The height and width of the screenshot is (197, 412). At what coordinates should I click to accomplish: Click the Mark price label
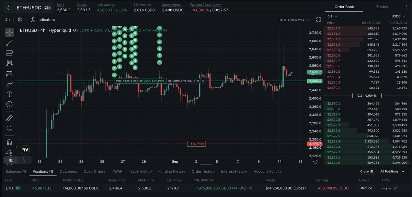pos(60,5)
